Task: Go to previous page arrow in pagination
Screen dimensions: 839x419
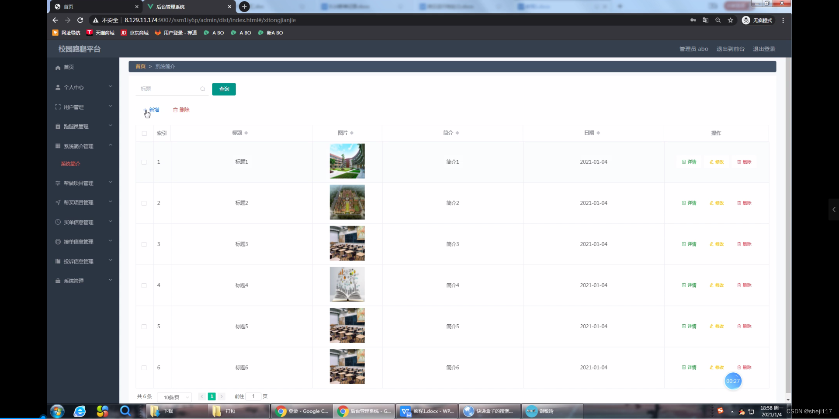Action: pyautogui.click(x=202, y=397)
